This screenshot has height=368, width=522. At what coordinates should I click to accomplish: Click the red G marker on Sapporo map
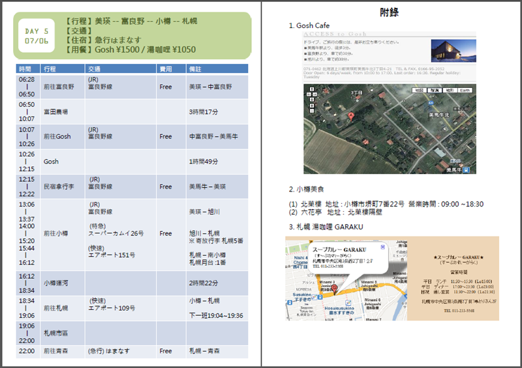(334, 290)
